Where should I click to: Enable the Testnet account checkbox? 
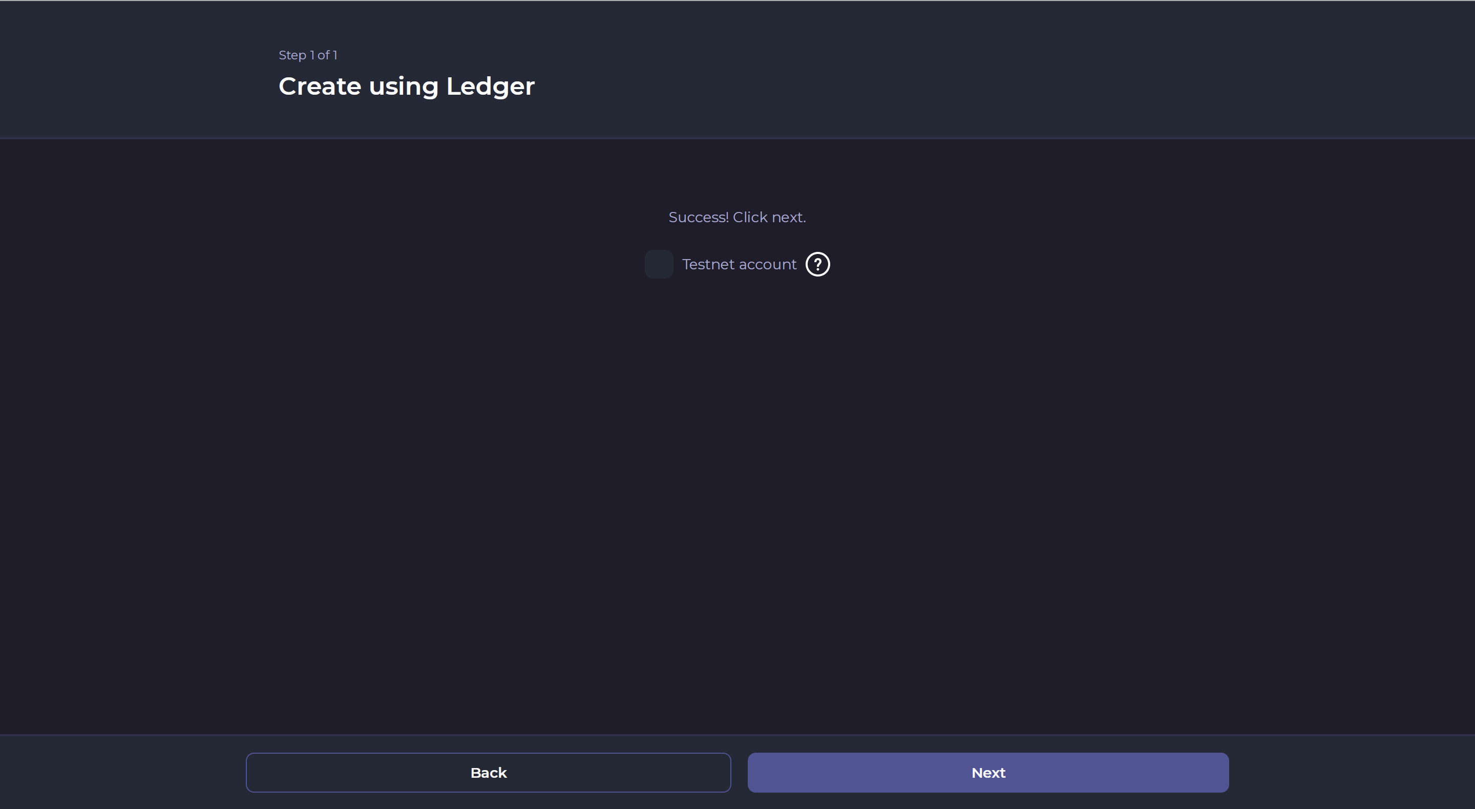(659, 265)
